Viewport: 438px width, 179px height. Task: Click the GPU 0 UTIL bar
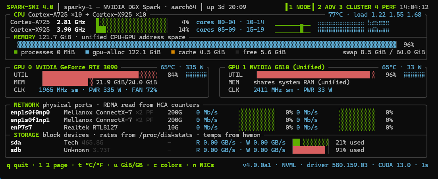click(x=100, y=74)
